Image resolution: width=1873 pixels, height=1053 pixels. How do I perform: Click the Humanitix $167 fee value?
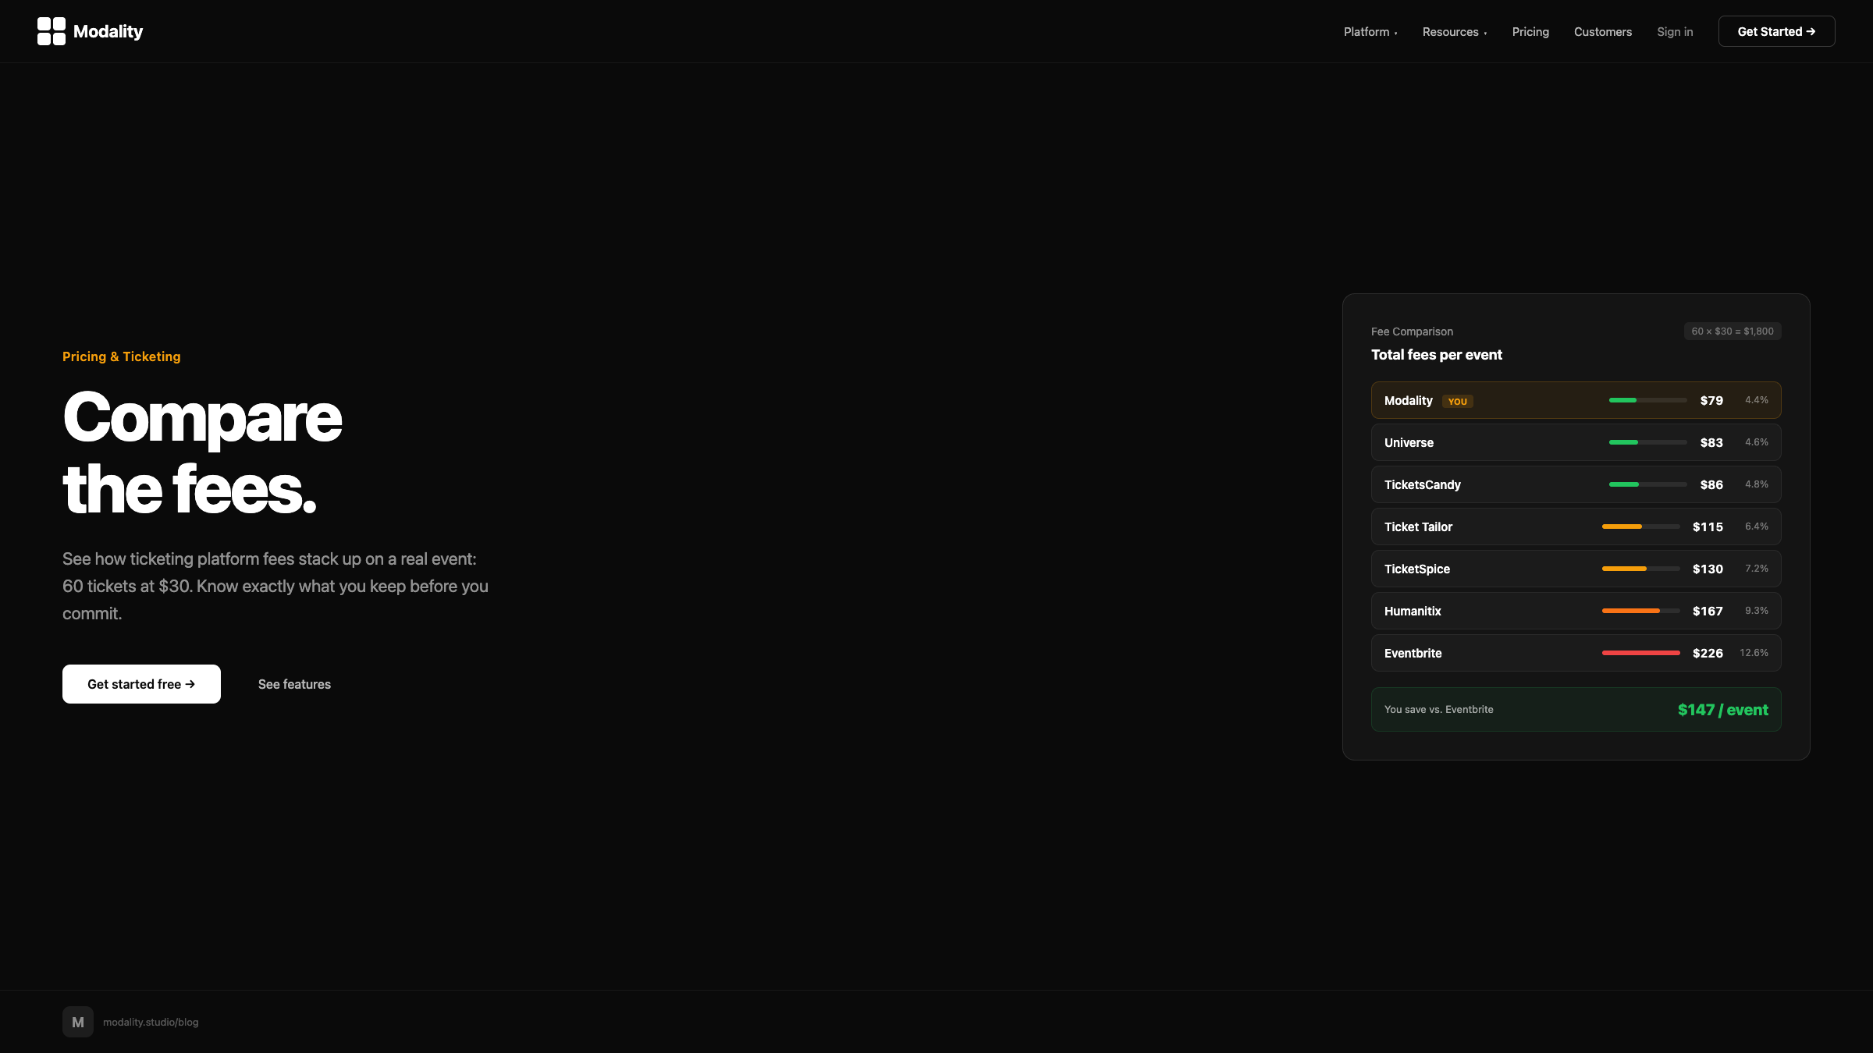pyautogui.click(x=1708, y=611)
